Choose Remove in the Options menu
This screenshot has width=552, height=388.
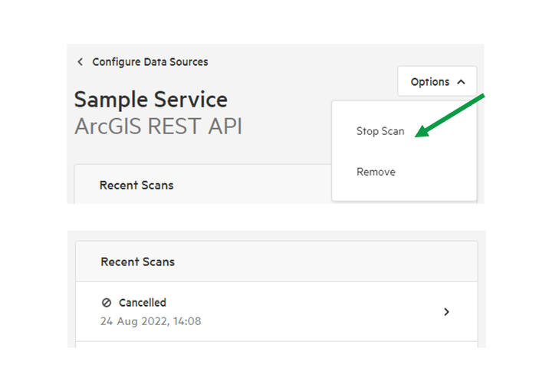pyautogui.click(x=376, y=172)
